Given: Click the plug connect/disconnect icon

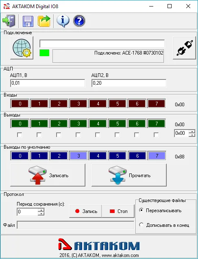Looking at the screenshot, I should pos(184,48).
